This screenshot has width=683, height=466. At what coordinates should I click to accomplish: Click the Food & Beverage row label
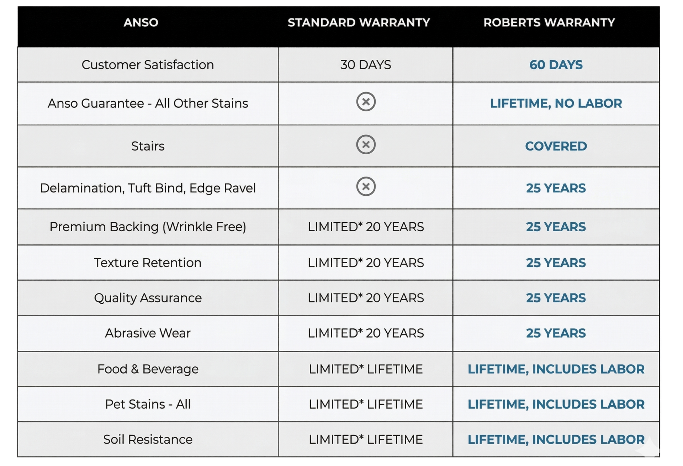(x=148, y=369)
